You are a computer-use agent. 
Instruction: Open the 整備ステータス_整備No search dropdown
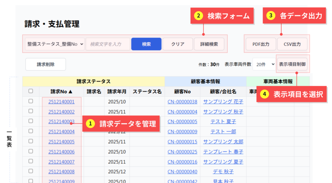[x=55, y=44]
